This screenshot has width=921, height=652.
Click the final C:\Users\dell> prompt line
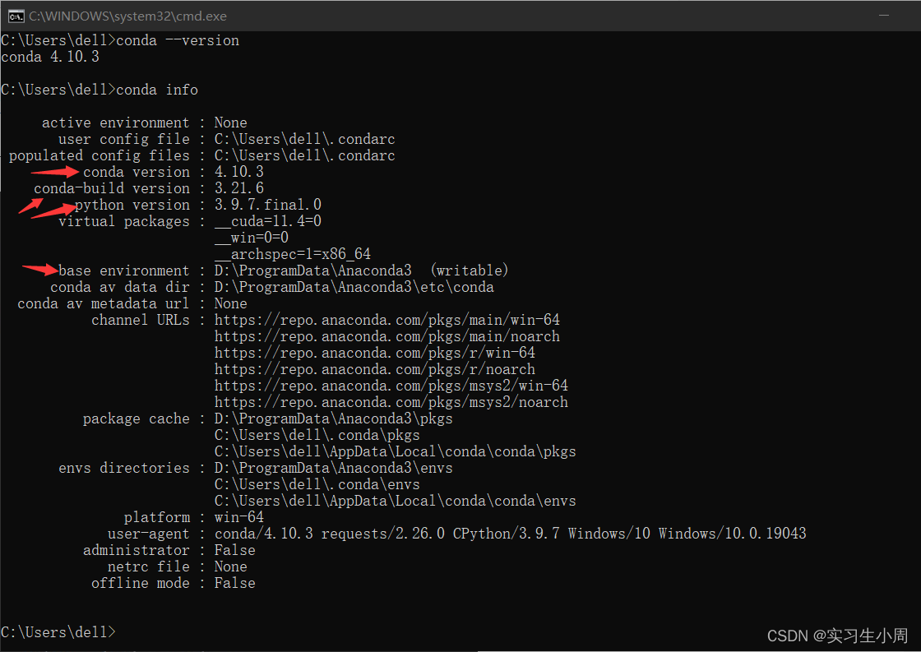58,632
